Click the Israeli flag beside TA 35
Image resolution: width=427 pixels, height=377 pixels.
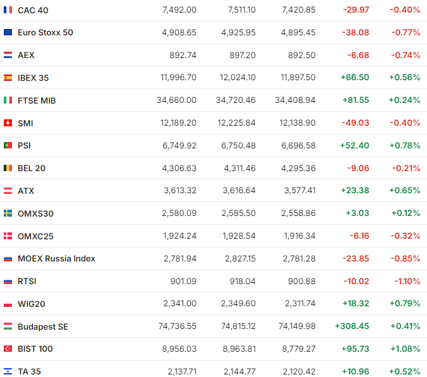pyautogui.click(x=8, y=371)
